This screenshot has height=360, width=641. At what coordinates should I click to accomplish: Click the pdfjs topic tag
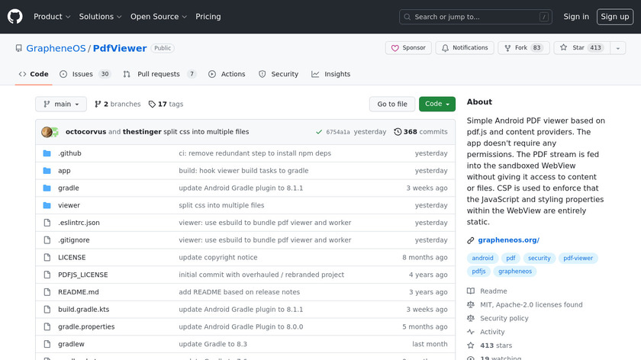pyautogui.click(x=478, y=272)
